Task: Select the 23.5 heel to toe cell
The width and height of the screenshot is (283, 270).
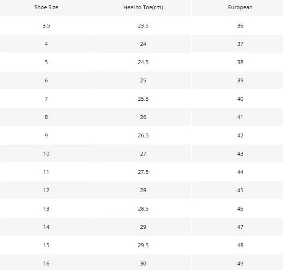Action: (x=143, y=25)
